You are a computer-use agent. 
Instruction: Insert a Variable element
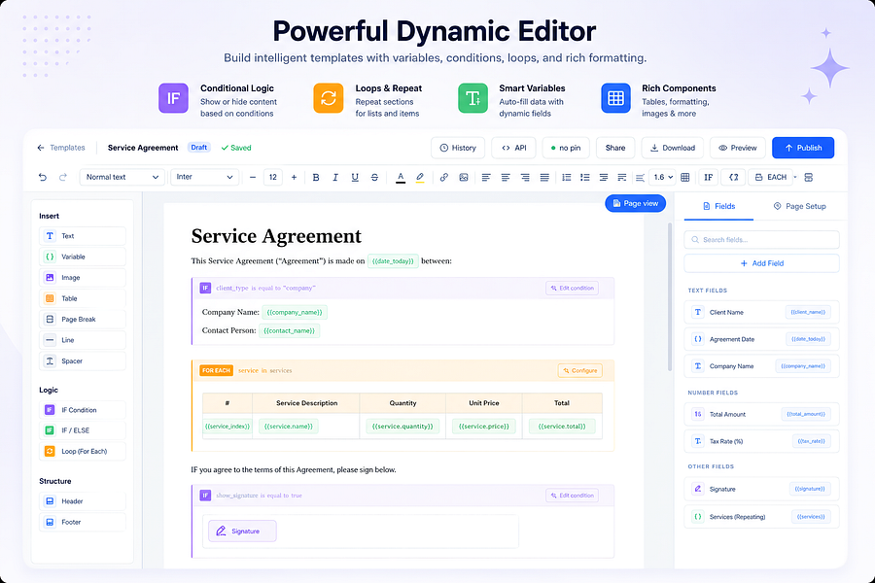(x=83, y=257)
